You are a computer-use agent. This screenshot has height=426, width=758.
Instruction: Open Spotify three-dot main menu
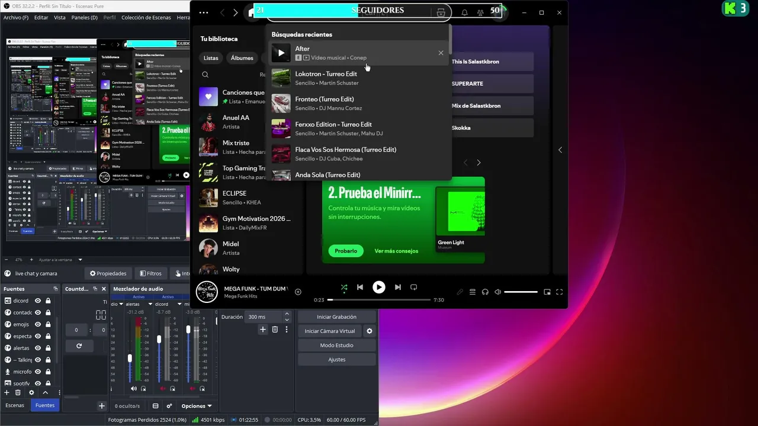pos(204,12)
